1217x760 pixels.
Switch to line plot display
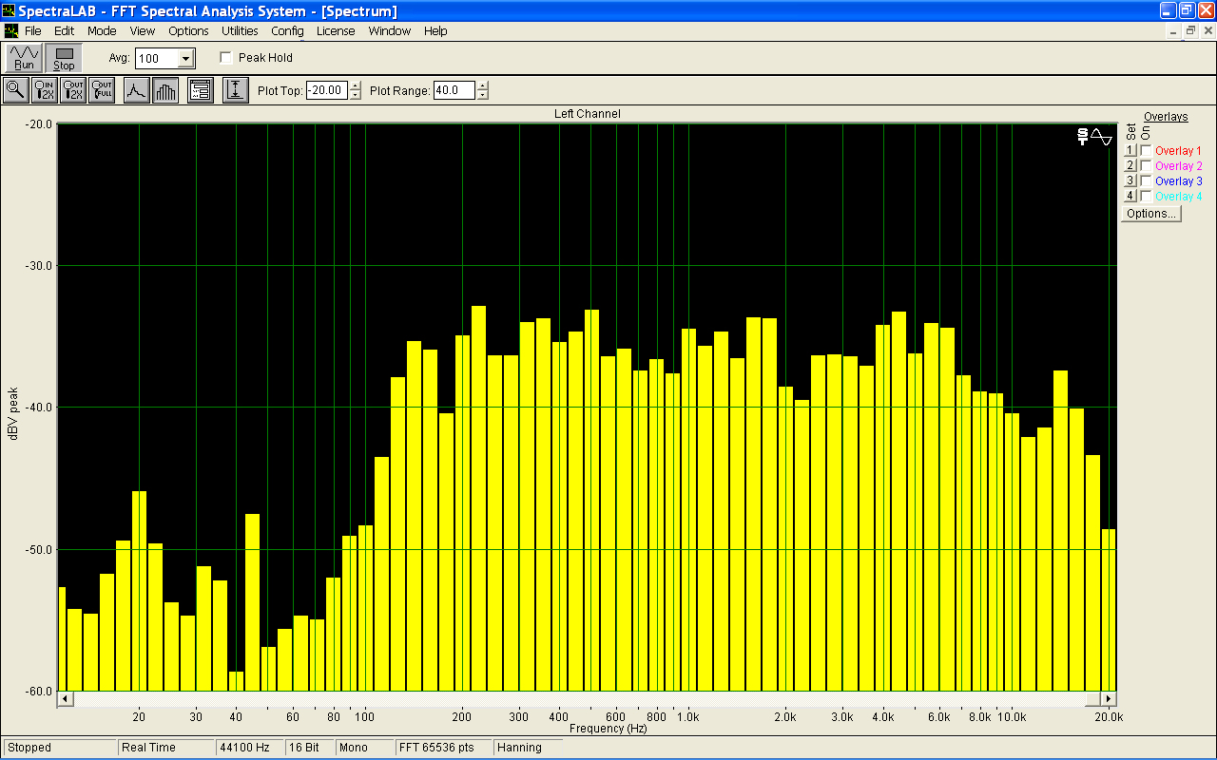coord(136,90)
